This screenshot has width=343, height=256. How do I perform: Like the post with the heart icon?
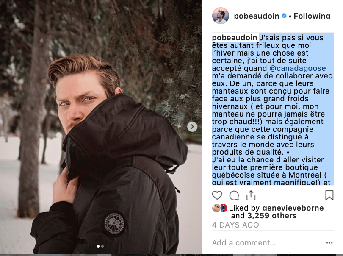(217, 195)
